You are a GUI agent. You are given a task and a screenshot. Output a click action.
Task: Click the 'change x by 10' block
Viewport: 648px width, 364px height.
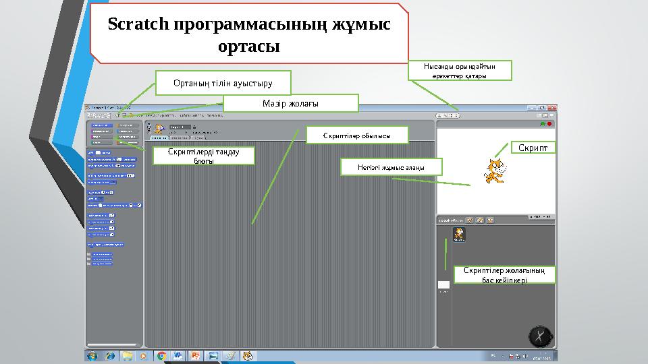click(x=101, y=216)
